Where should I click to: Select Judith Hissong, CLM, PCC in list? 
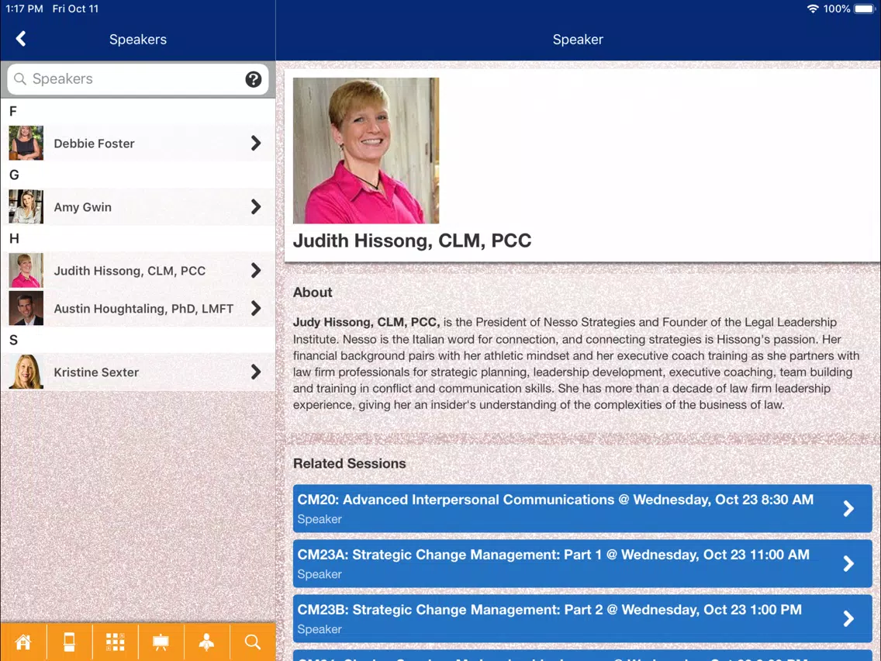[x=138, y=270]
